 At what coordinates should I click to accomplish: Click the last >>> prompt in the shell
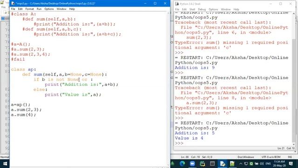coord(179,143)
